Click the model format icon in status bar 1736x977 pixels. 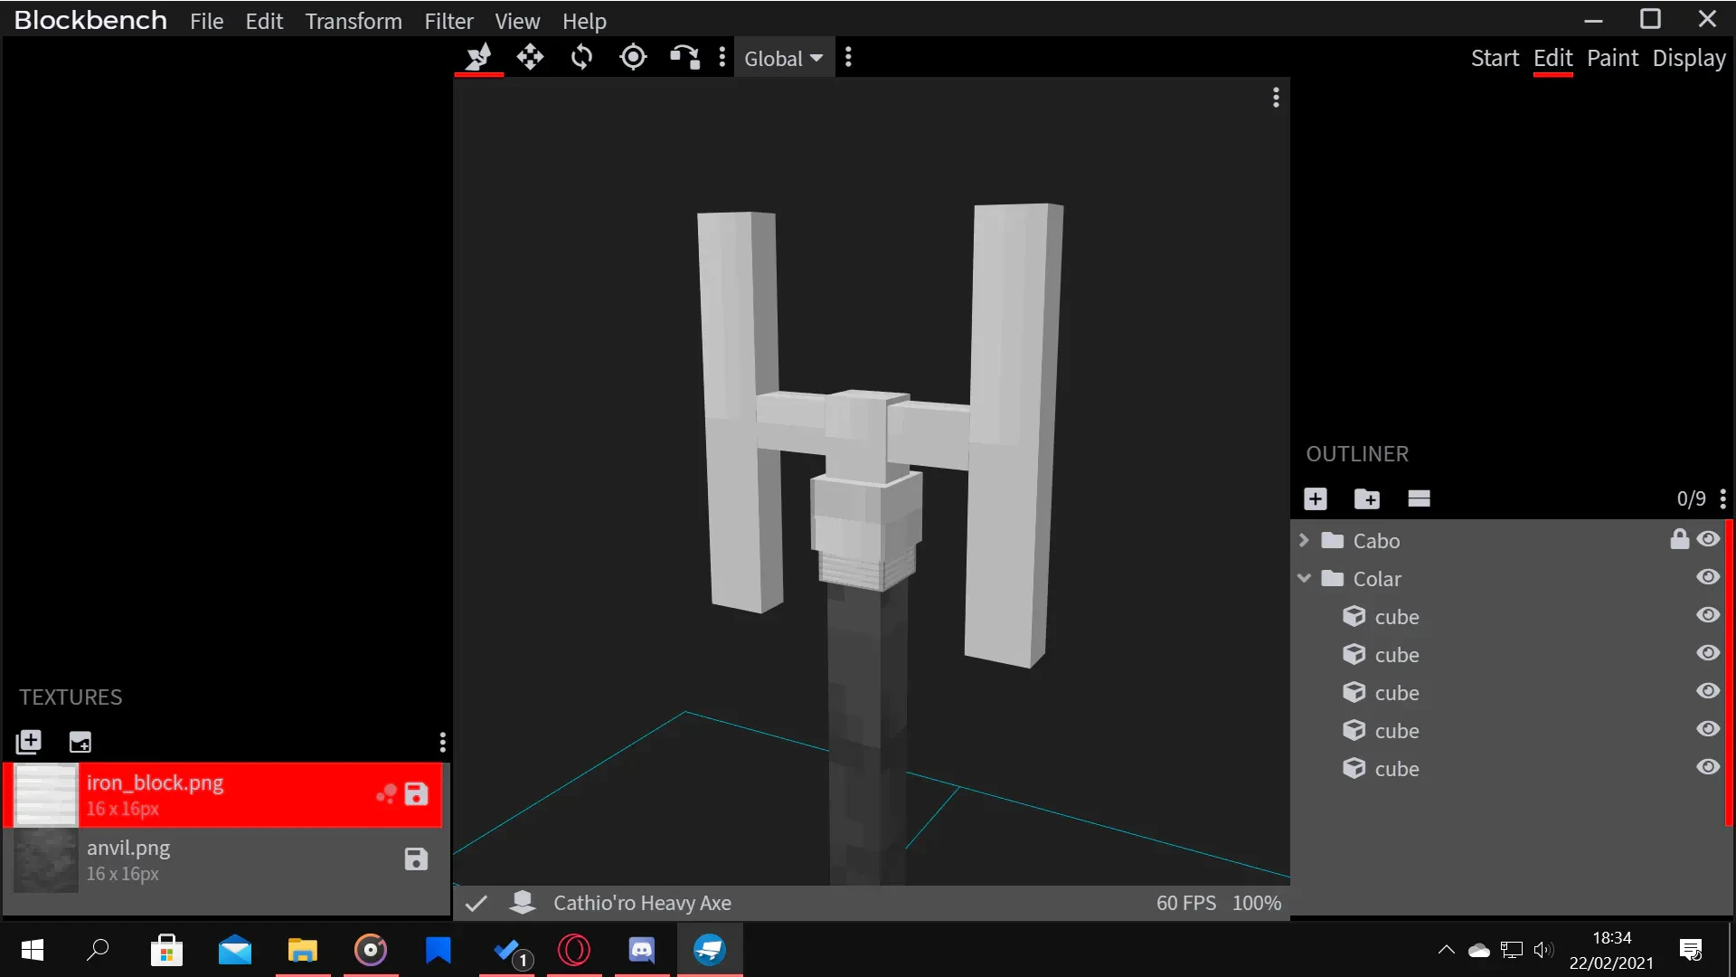tap(523, 902)
